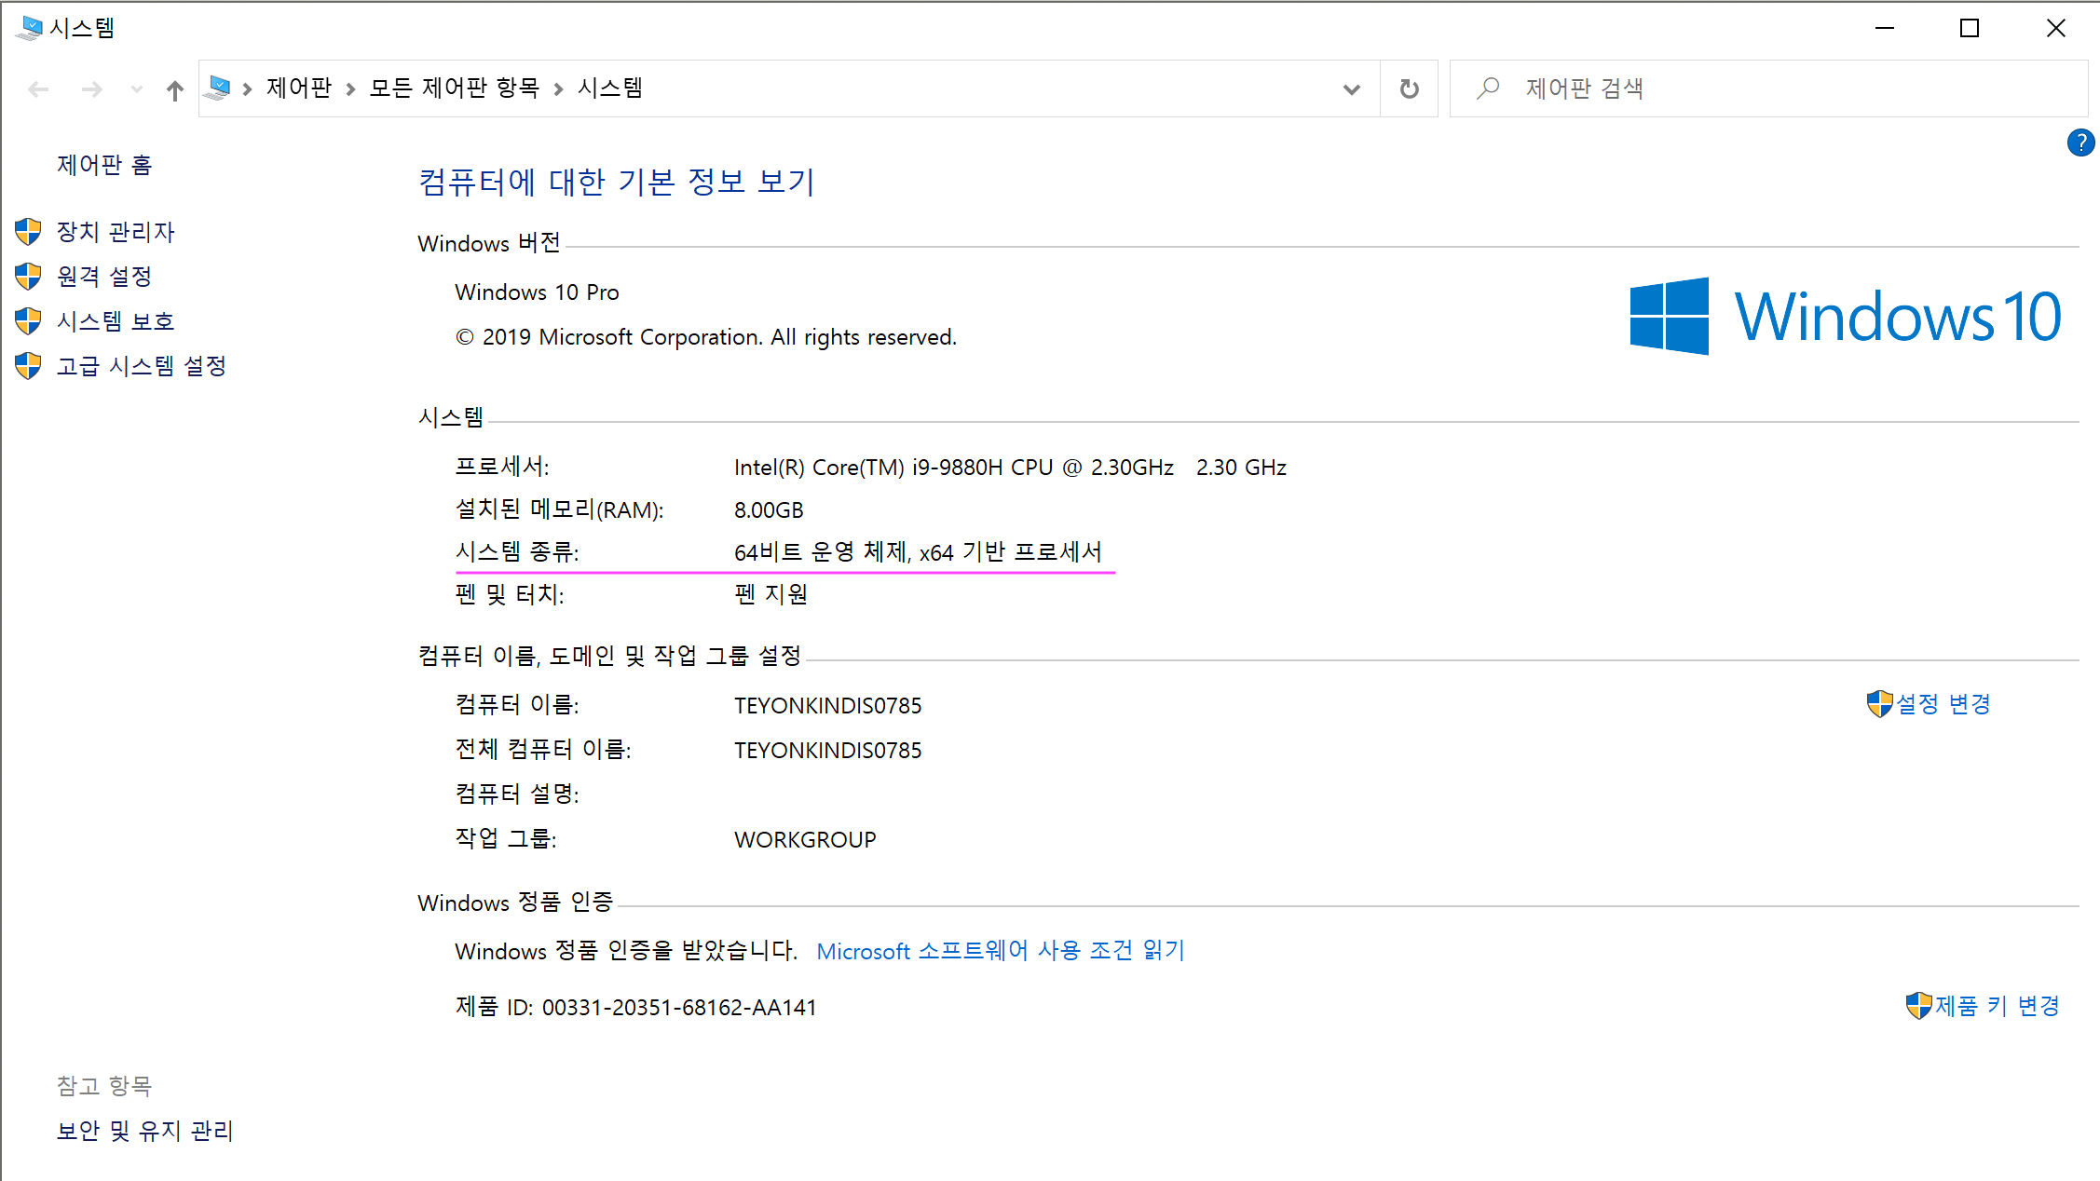Select full computer name beside 전체 컴퓨터 이름
Image resolution: width=2100 pixels, height=1181 pixels.
(827, 751)
